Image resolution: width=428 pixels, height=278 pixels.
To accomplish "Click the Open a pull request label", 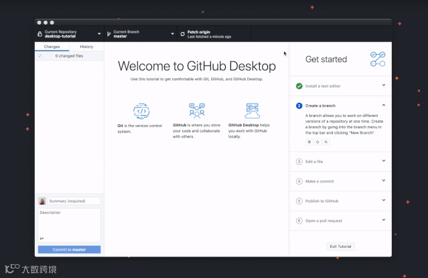I will click(324, 221).
